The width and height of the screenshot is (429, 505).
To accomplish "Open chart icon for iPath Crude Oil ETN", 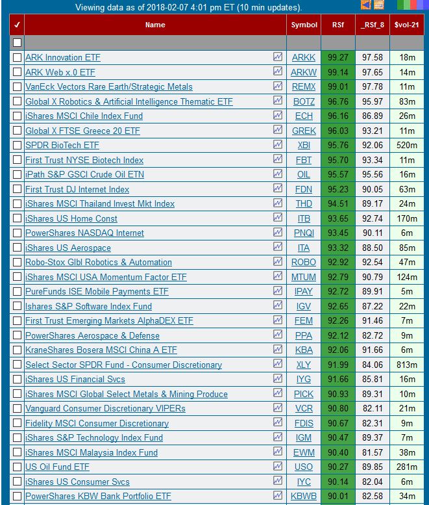I will click(278, 174).
